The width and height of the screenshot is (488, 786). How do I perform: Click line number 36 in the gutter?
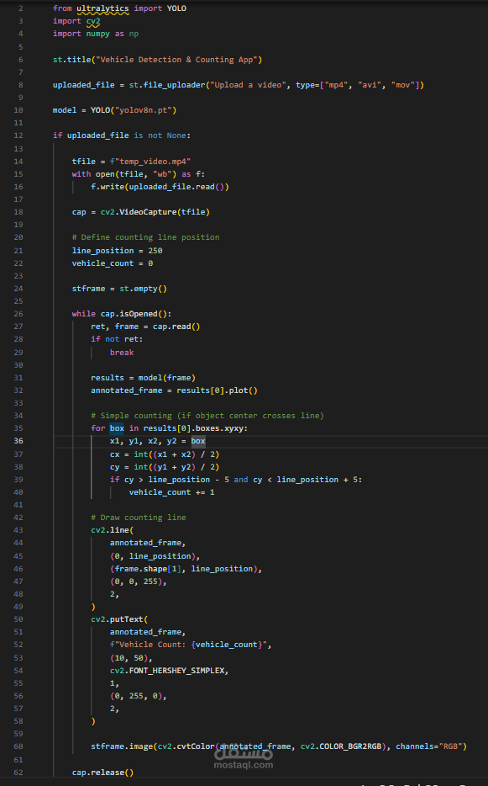coord(18,441)
